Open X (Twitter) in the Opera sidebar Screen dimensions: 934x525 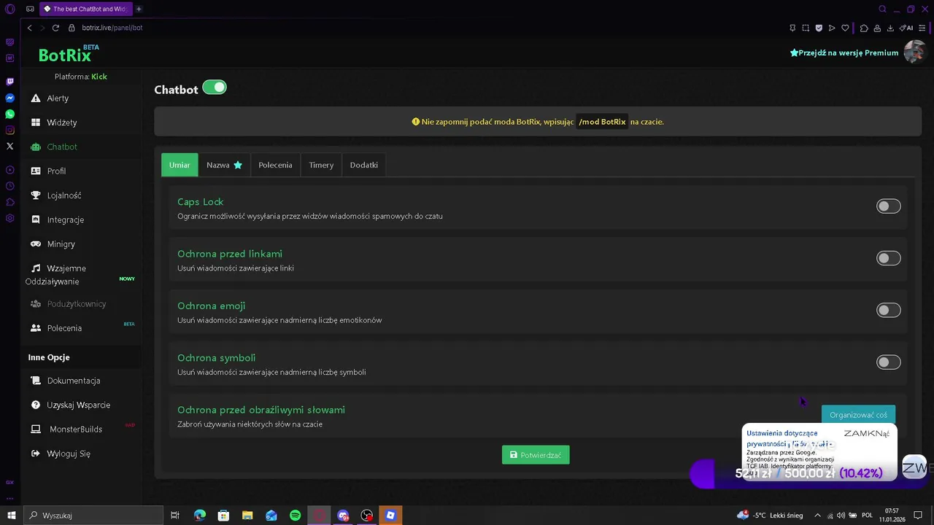coord(9,147)
